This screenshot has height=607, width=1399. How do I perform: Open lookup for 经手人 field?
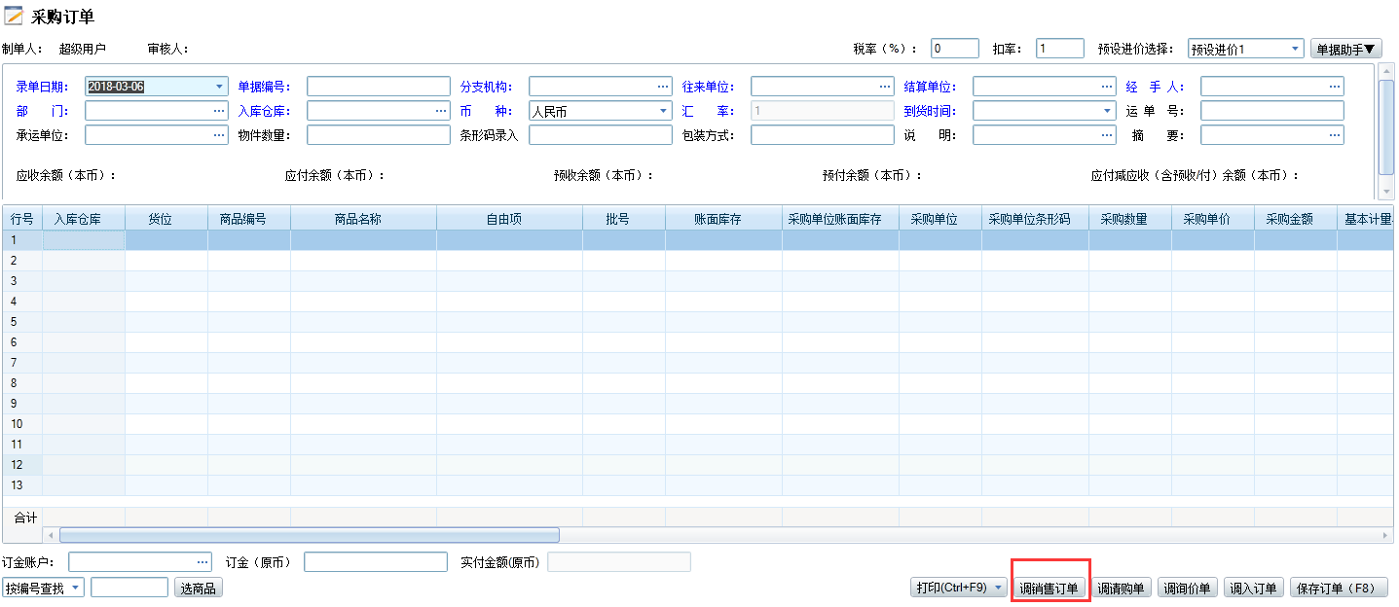[1335, 87]
